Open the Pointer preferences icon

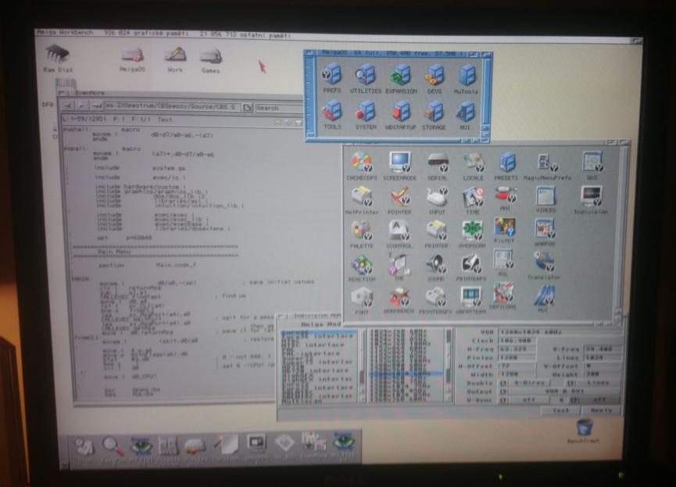(399, 197)
